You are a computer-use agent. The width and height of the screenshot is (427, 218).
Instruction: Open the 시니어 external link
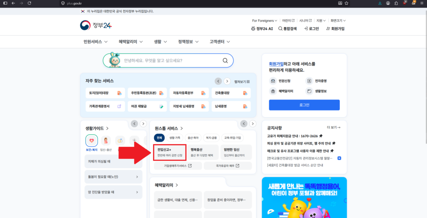[x=306, y=21]
